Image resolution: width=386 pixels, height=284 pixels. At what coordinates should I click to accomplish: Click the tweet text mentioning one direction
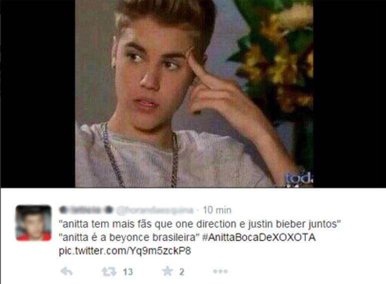point(199,224)
